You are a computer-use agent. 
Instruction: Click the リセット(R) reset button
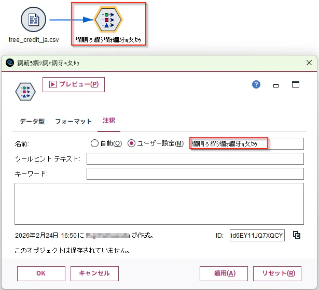[277, 273]
